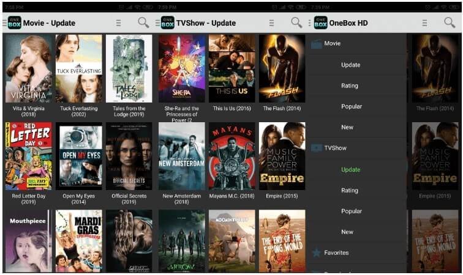Click search magnifier on TVShow - Update screen
This screenshot has height=275, width=463.
[x=296, y=23]
